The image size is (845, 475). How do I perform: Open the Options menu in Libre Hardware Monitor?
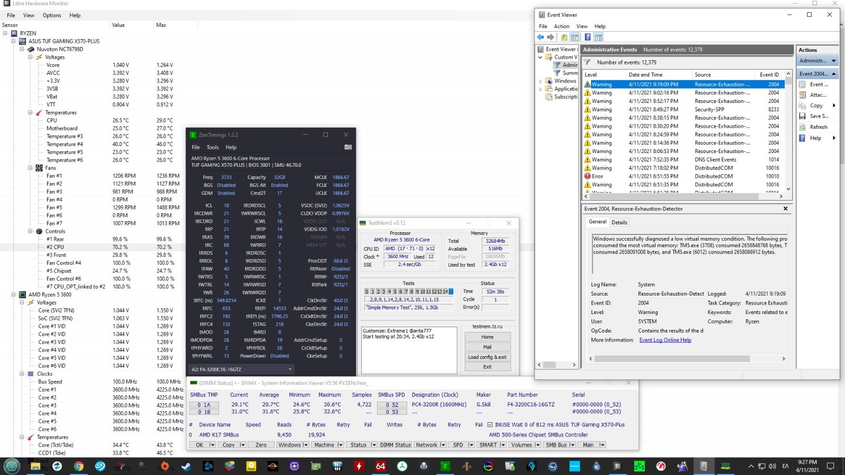[x=52, y=15]
